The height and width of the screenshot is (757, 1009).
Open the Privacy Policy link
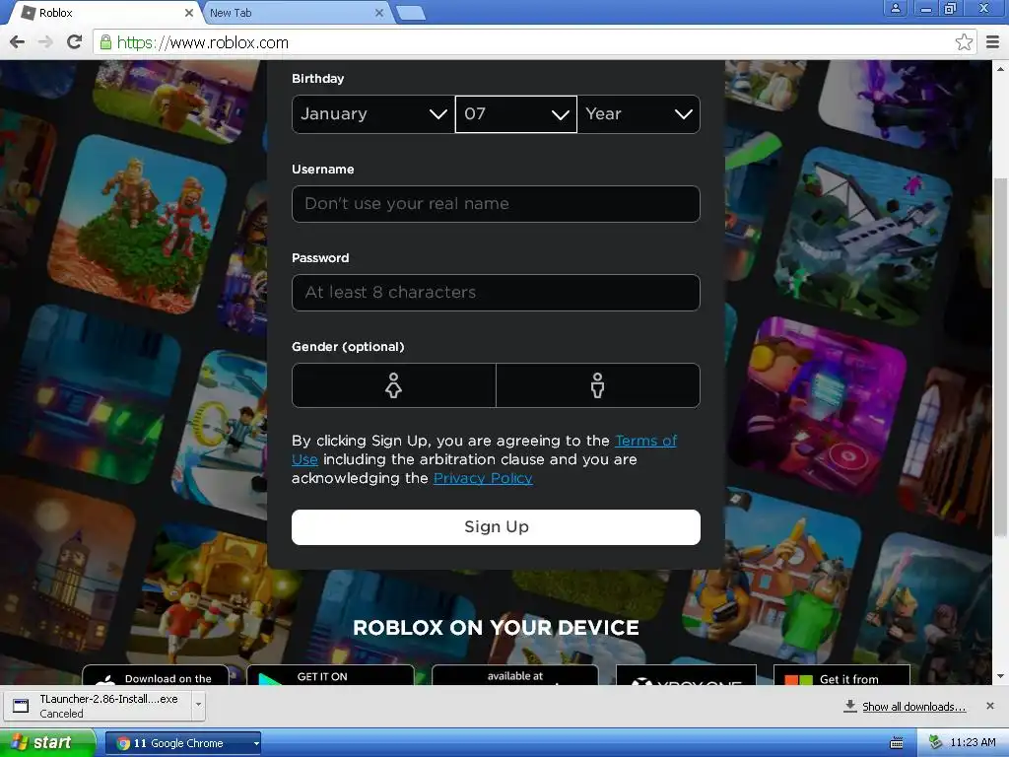pos(483,478)
